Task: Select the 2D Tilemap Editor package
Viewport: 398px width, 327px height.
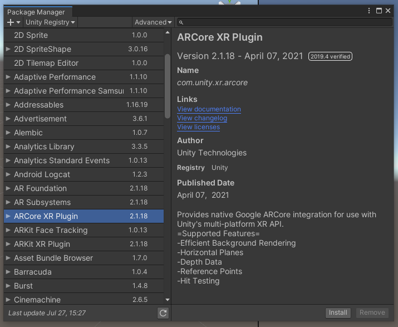Action: pyautogui.click(x=83, y=63)
